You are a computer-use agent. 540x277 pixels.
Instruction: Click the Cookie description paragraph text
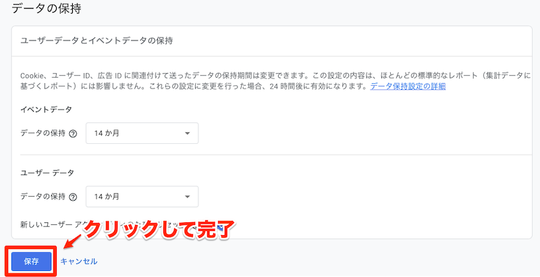click(x=202, y=75)
